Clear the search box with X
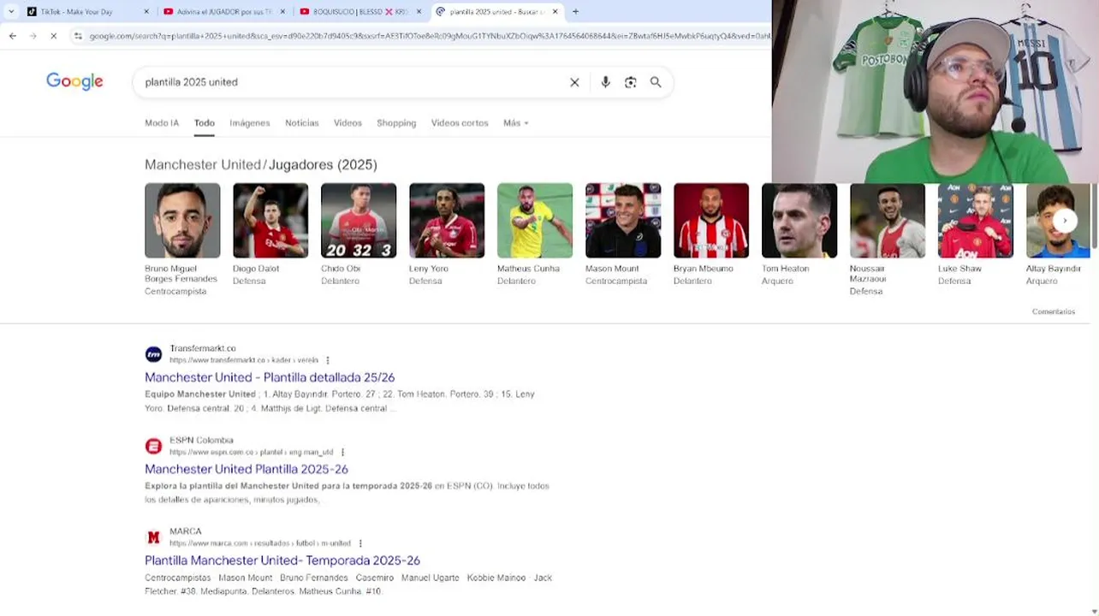Screen dimensions: 1099x616 574,82
